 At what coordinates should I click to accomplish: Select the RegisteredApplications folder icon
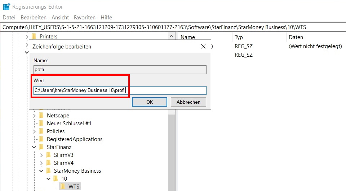[41, 139]
